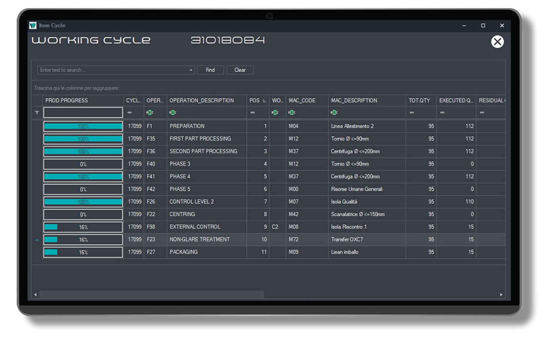Close the Working Cycle panel with the round X
The width and height of the screenshot is (553, 337).
point(497,42)
